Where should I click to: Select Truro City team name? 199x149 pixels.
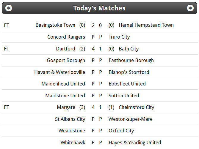119,37
